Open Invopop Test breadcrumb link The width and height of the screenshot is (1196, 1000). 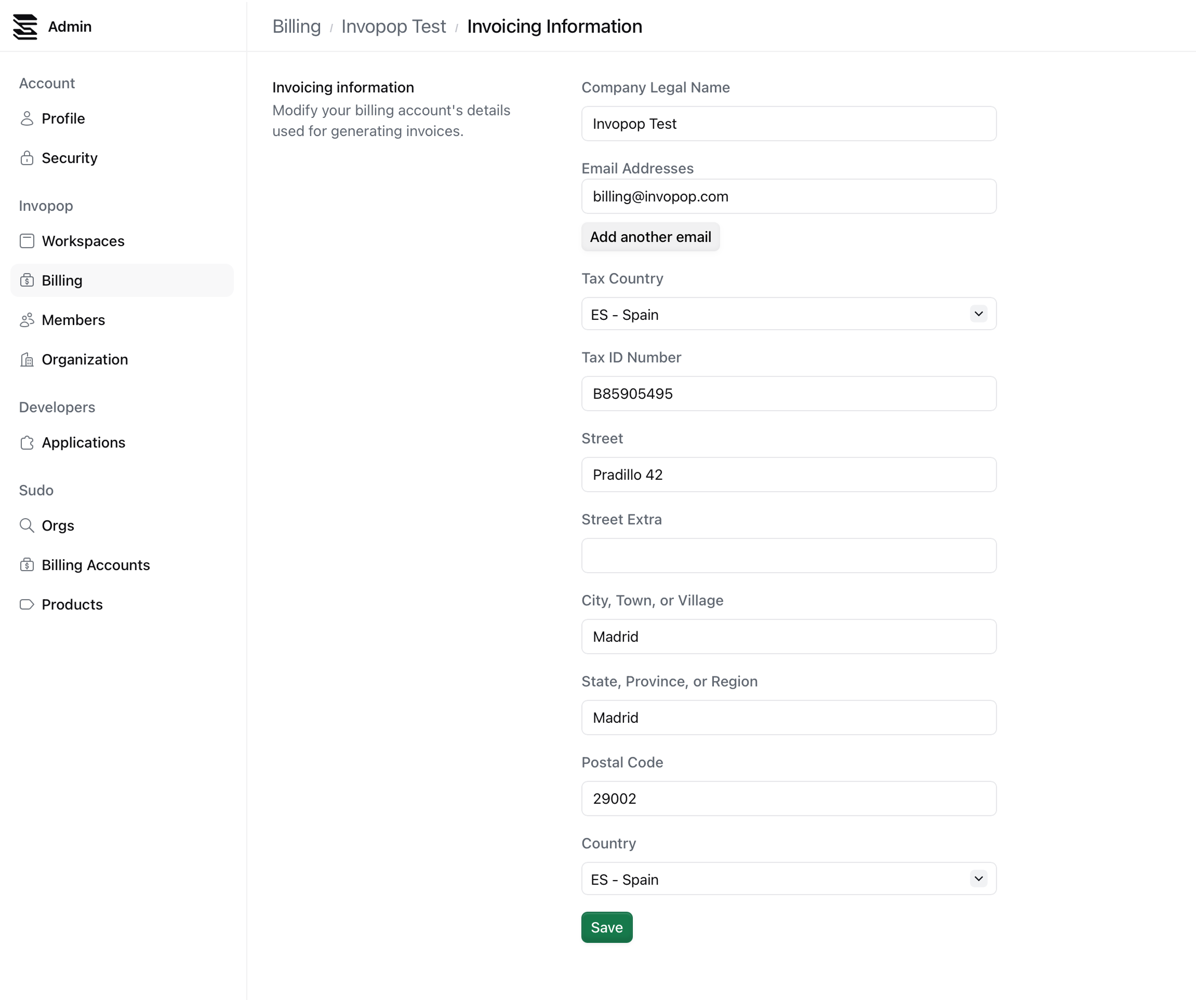click(393, 27)
